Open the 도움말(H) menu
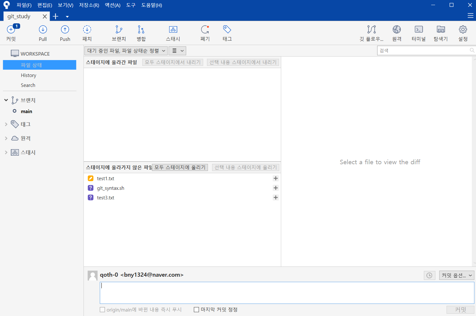 pyautogui.click(x=152, y=5)
